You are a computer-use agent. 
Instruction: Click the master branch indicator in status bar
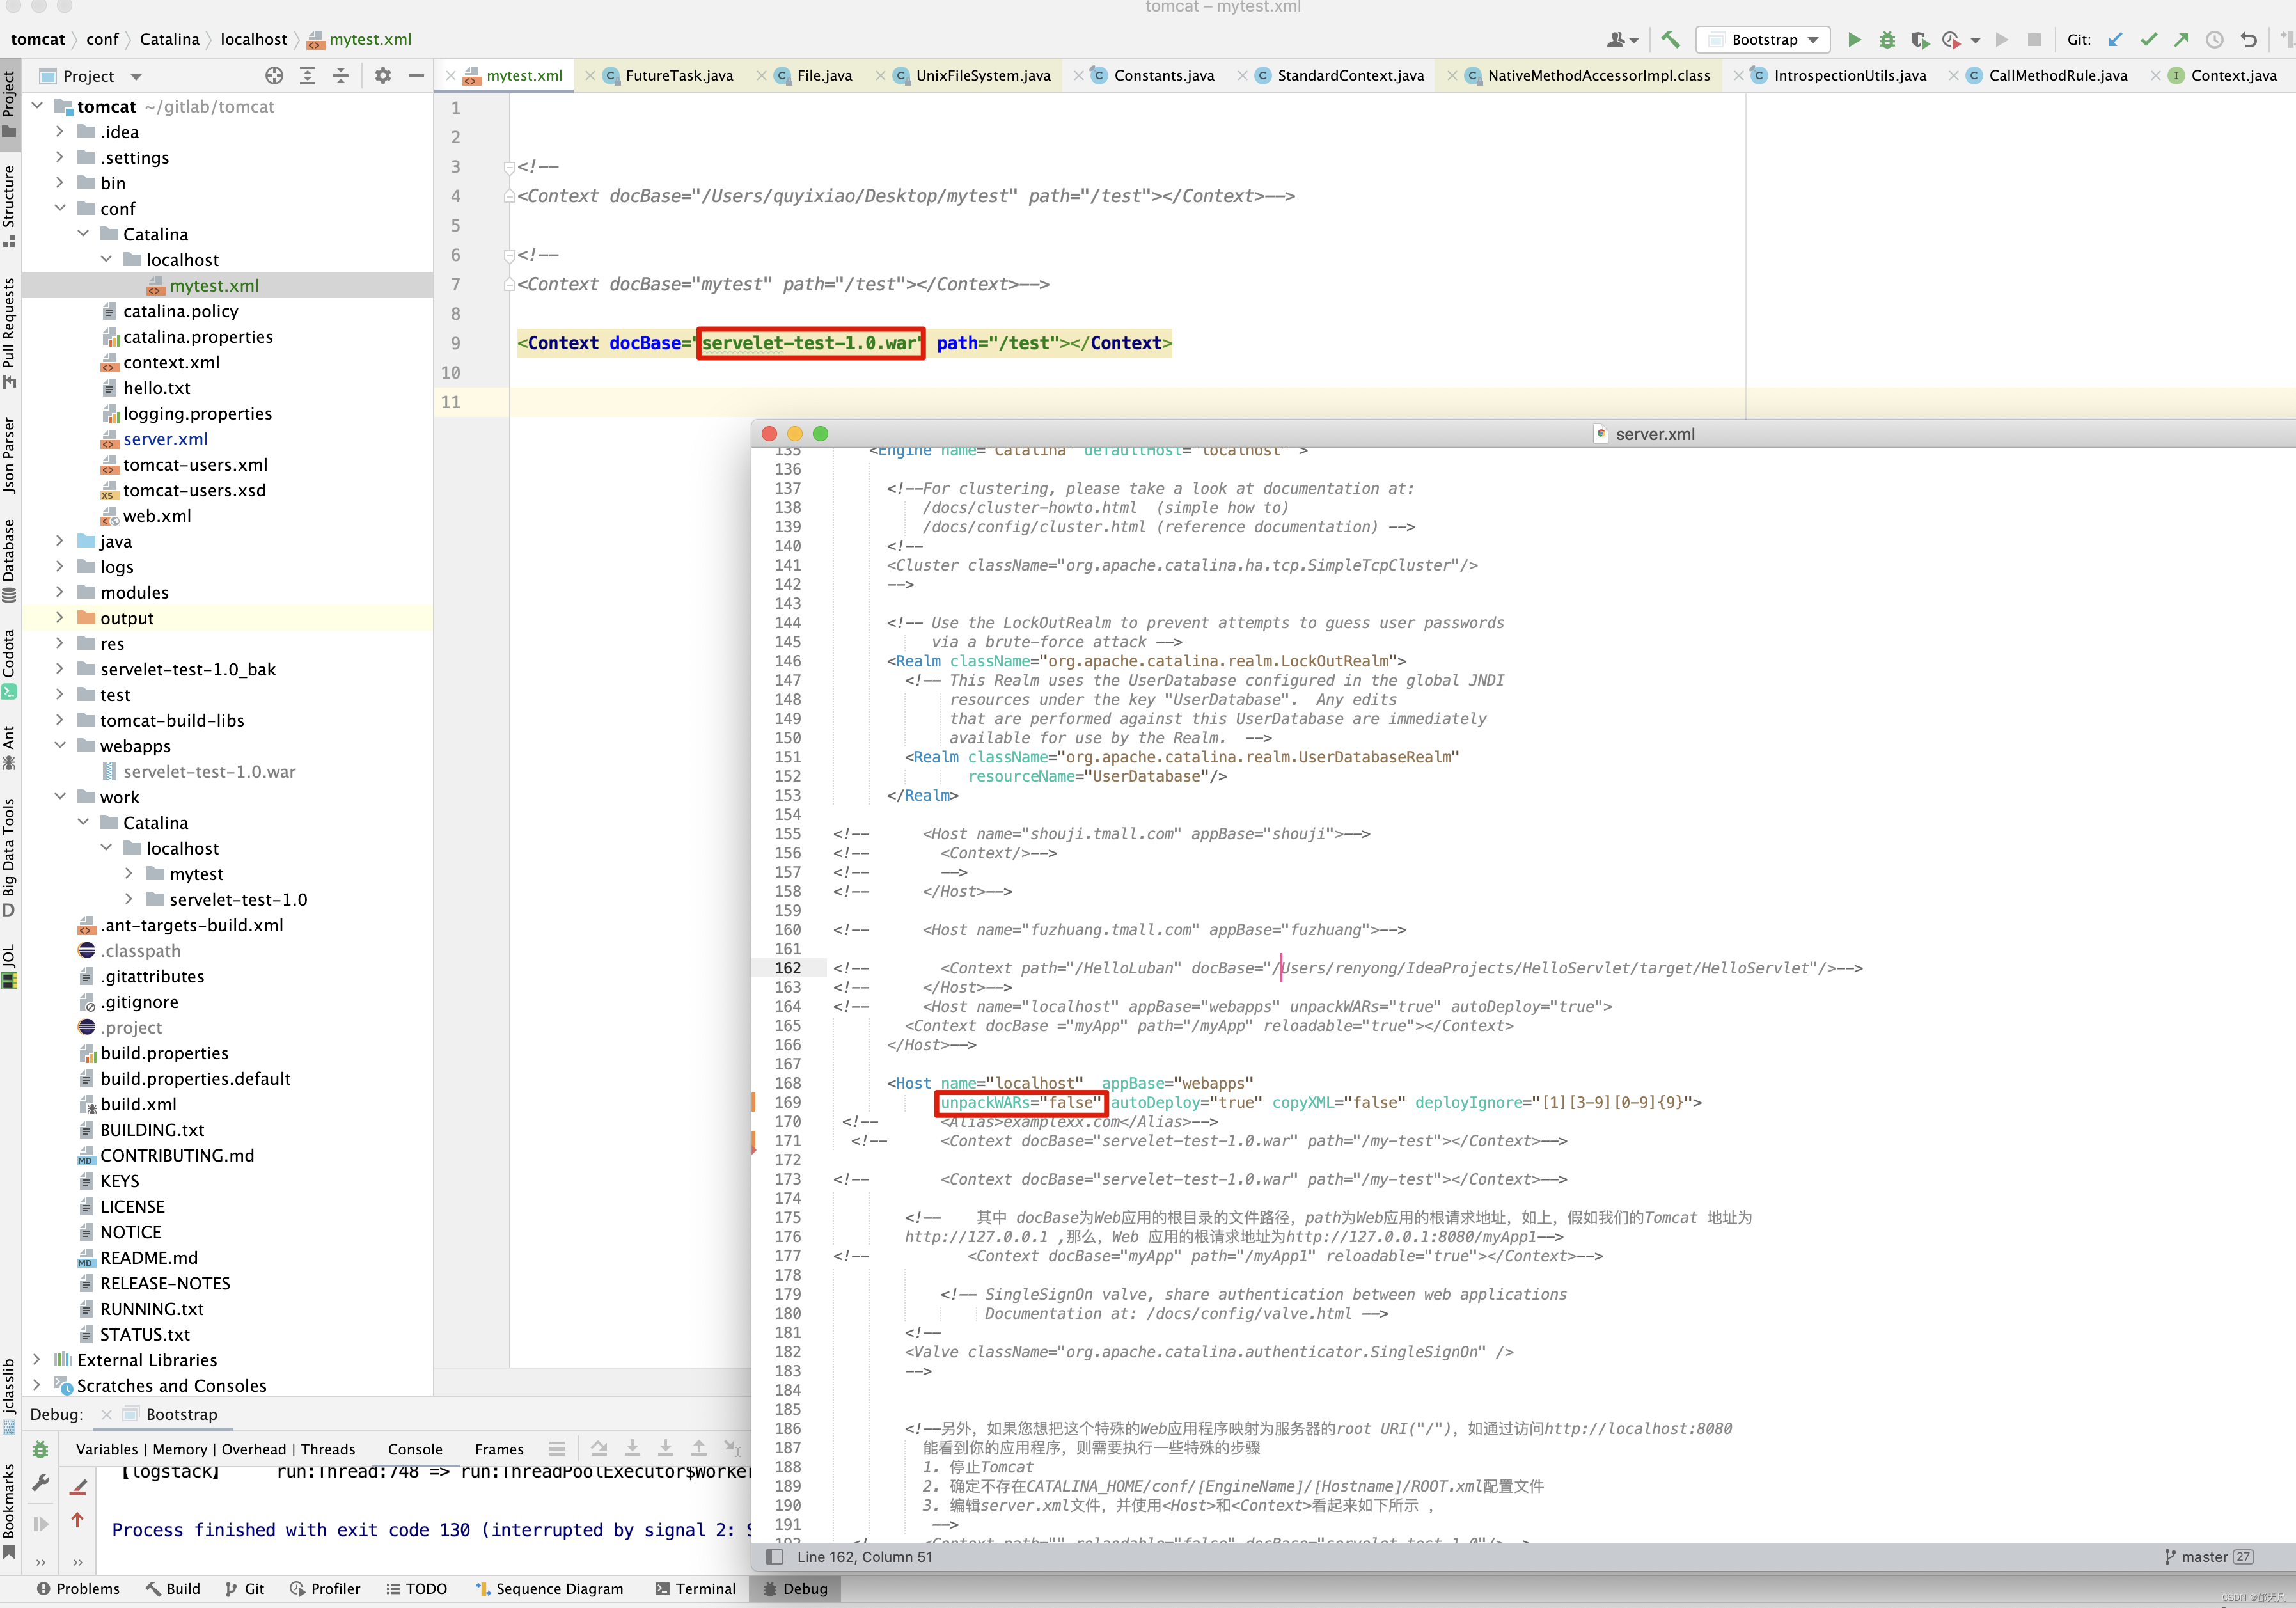point(2208,1557)
